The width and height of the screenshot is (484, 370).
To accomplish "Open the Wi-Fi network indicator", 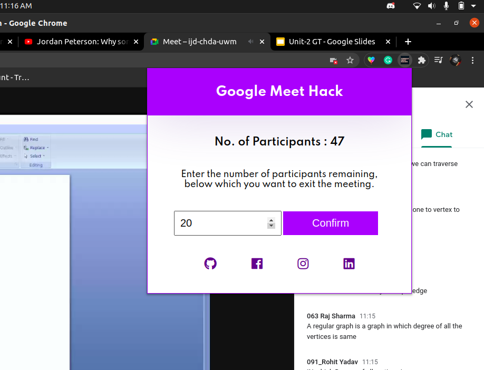I will click(x=417, y=6).
